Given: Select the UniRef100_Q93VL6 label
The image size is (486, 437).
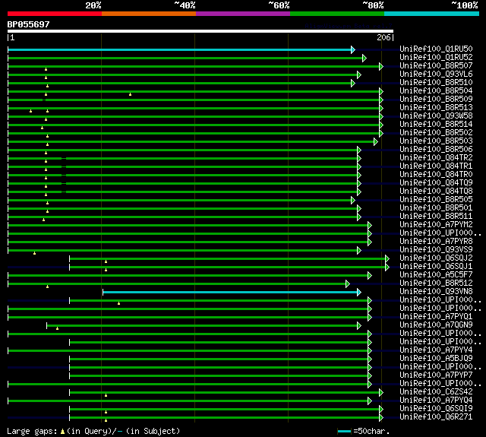Looking at the screenshot, I should click(436, 74).
